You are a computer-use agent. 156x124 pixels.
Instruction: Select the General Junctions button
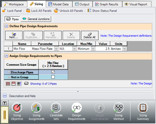pos(36,19)
